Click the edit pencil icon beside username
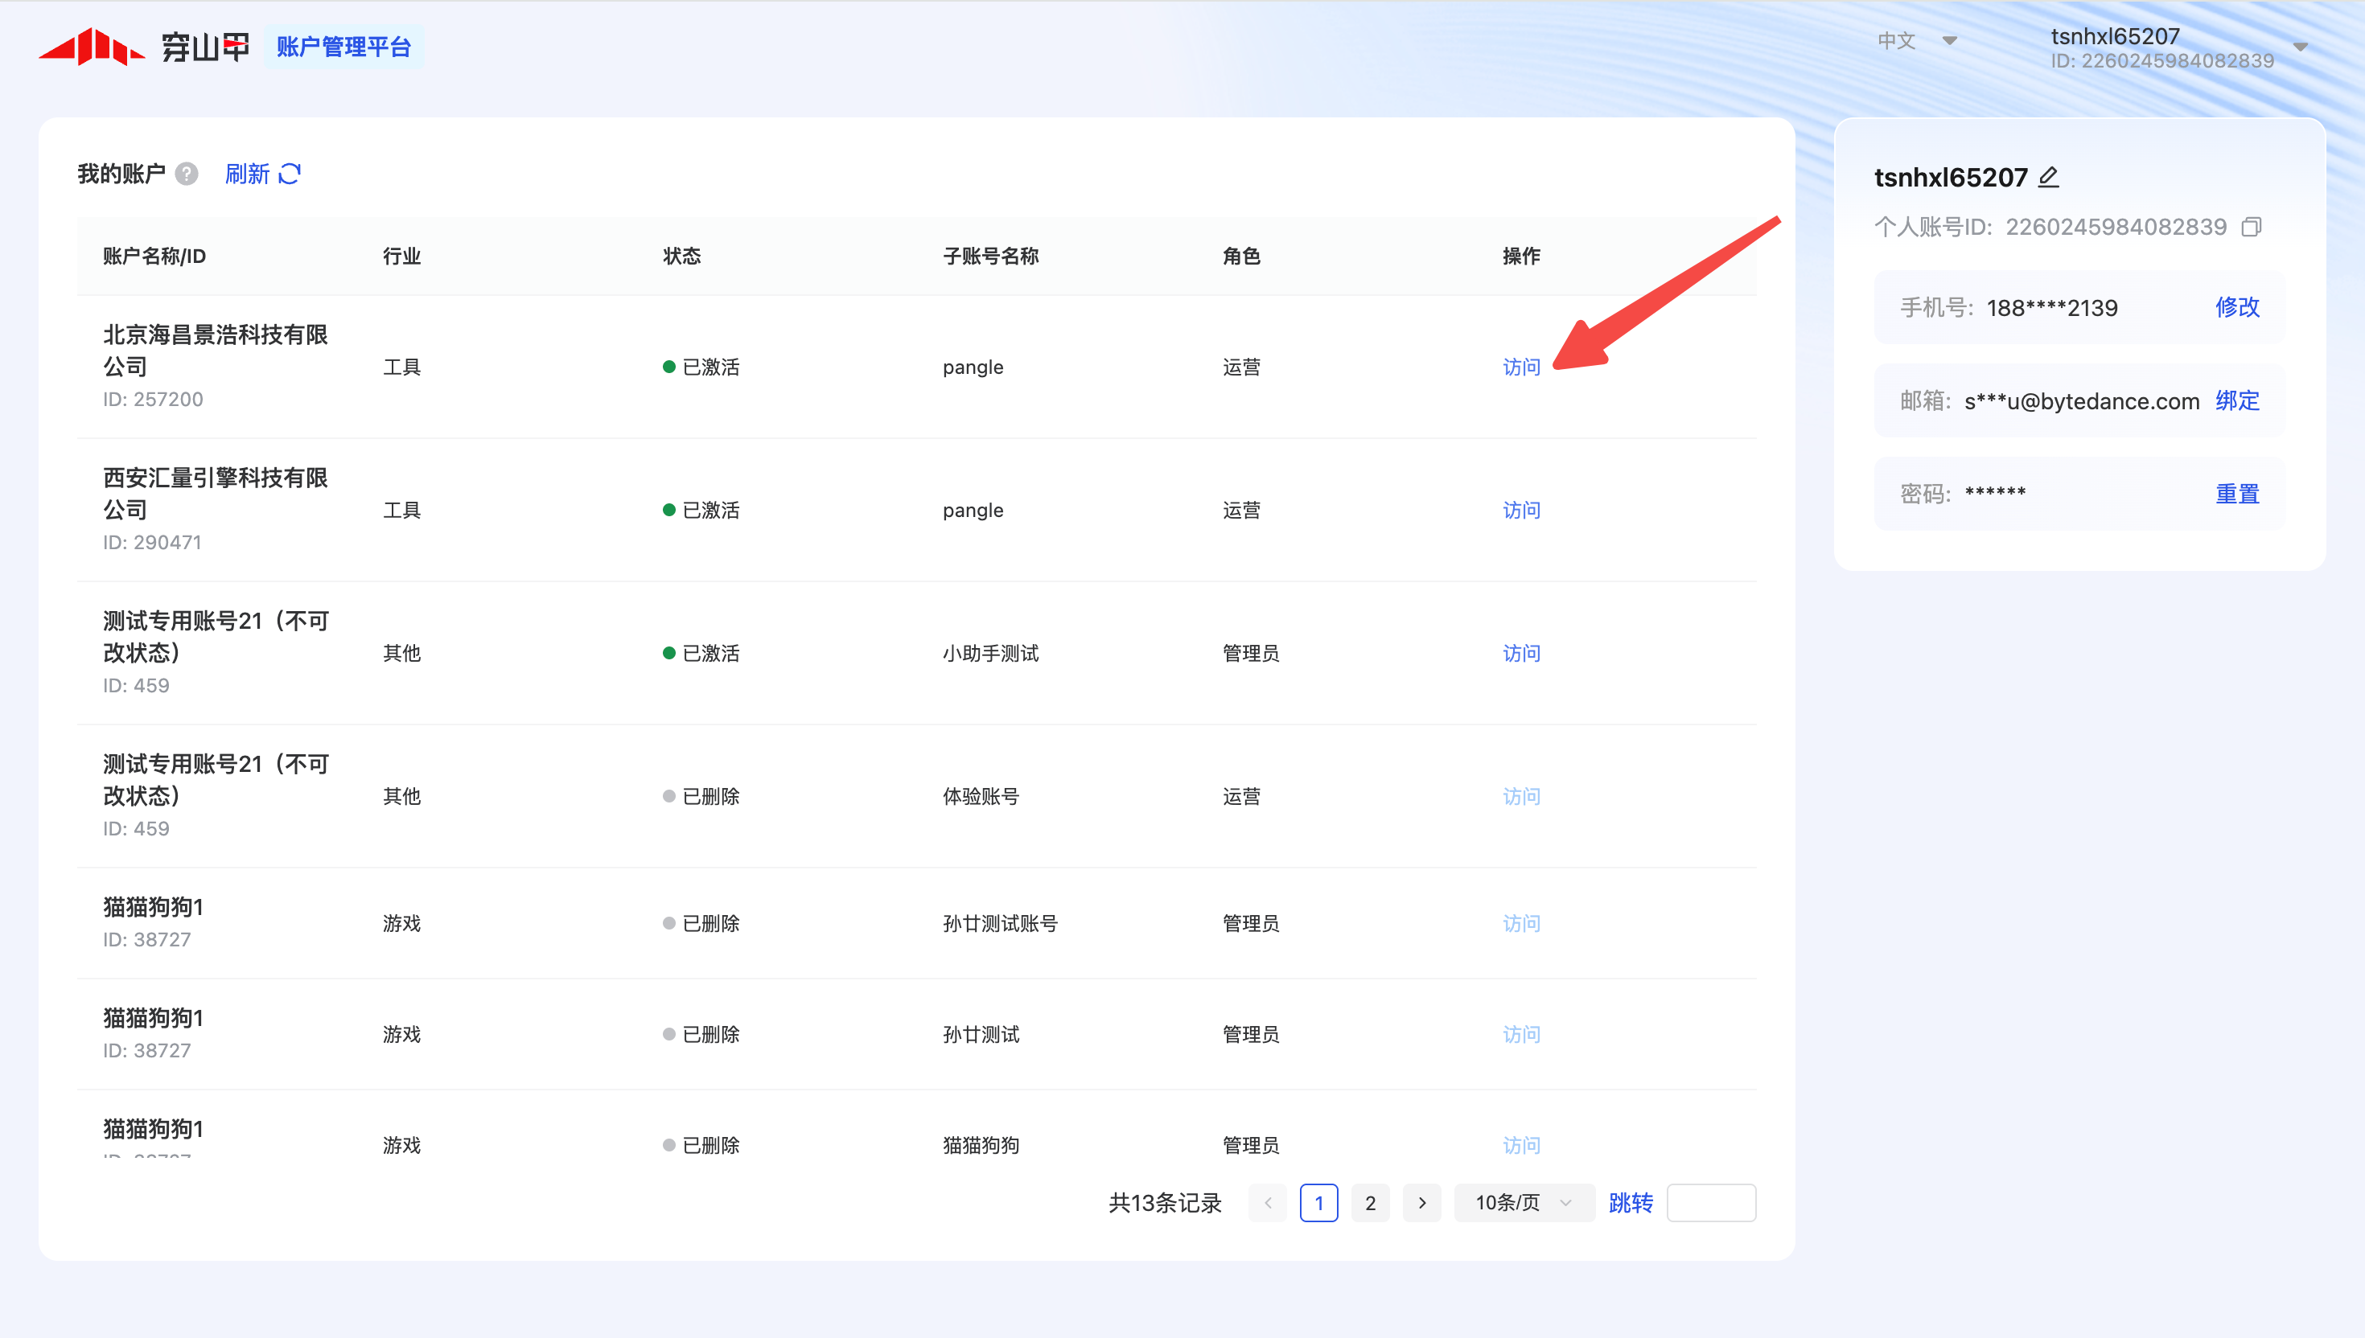Image resolution: width=2365 pixels, height=1338 pixels. coord(2048,176)
